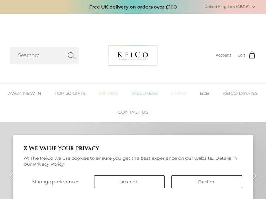Visit KeiCo Diaries section

[x=240, y=93]
